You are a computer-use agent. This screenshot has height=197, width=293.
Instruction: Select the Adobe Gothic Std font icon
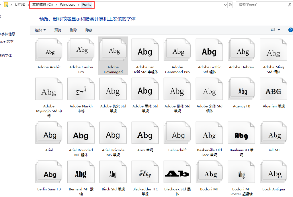point(210,50)
